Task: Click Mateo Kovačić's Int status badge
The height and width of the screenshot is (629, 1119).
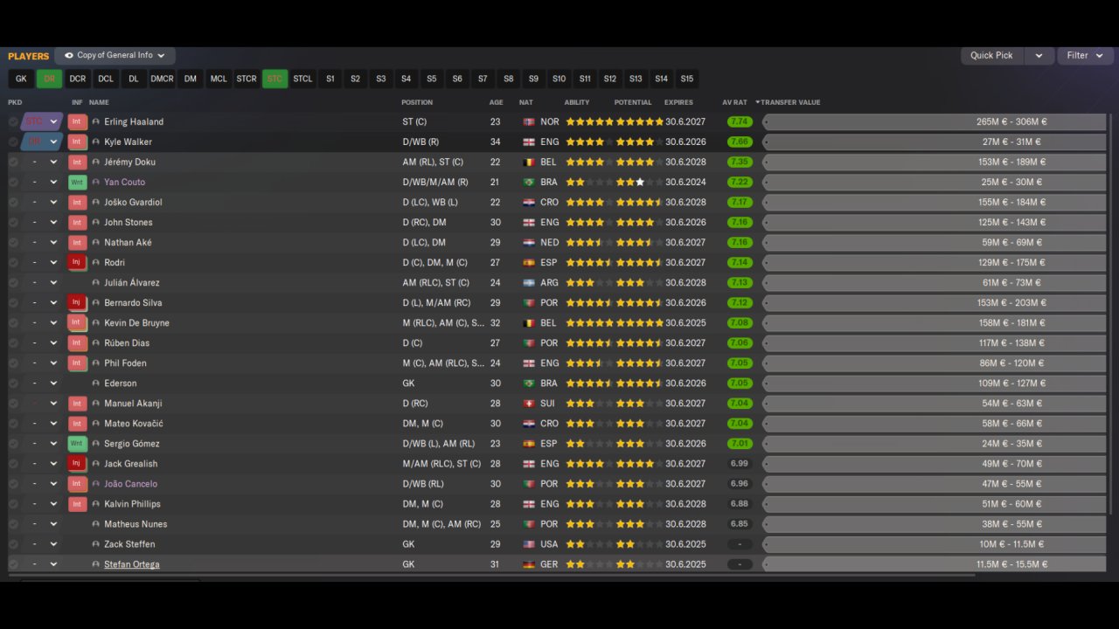Action: click(x=77, y=424)
